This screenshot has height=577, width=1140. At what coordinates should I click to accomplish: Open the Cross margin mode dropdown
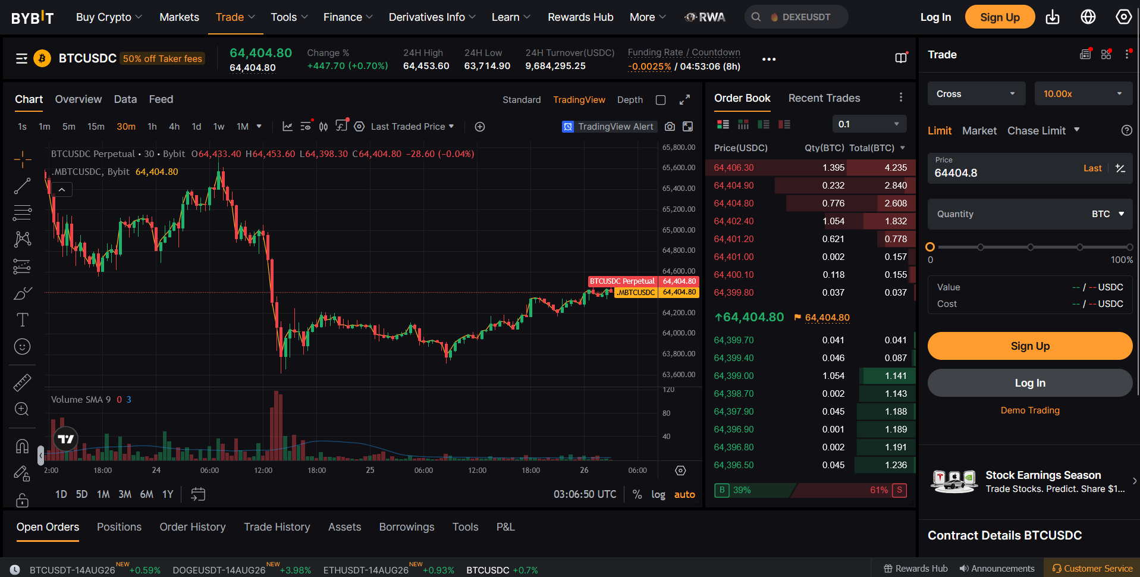point(976,94)
